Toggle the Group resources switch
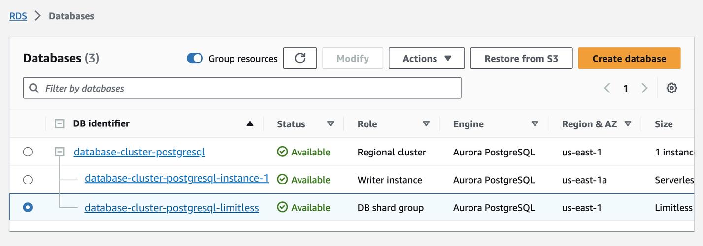 click(x=195, y=59)
